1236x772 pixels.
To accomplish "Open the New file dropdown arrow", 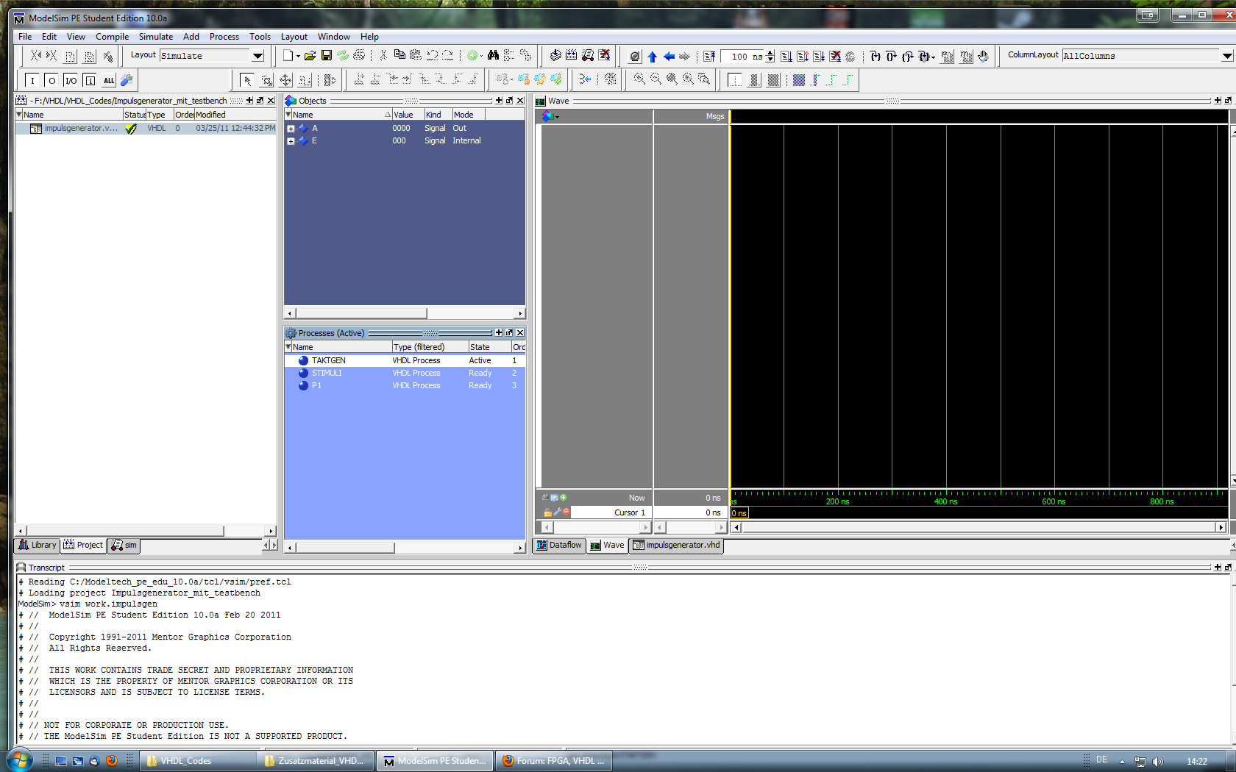I will (x=298, y=56).
